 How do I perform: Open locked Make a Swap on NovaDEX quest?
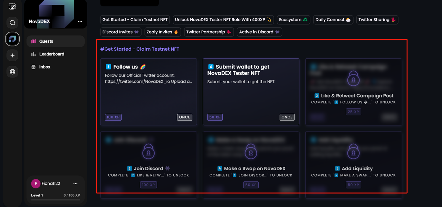[251, 165]
